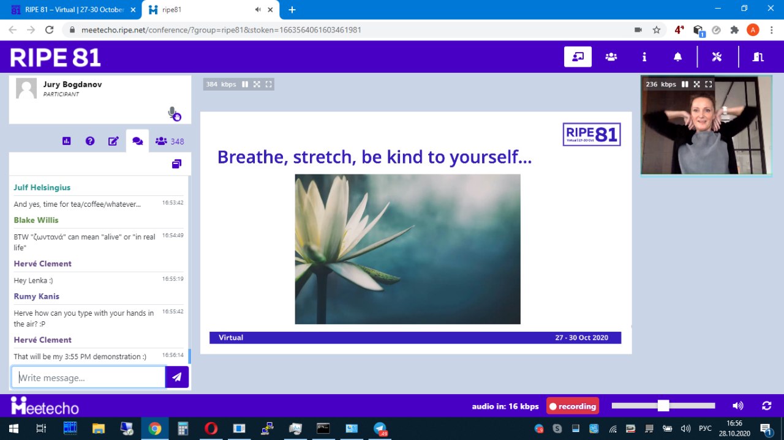784x440 pixels.
Task: Expand the 384 kbps slide stream
Action: tap(257, 84)
